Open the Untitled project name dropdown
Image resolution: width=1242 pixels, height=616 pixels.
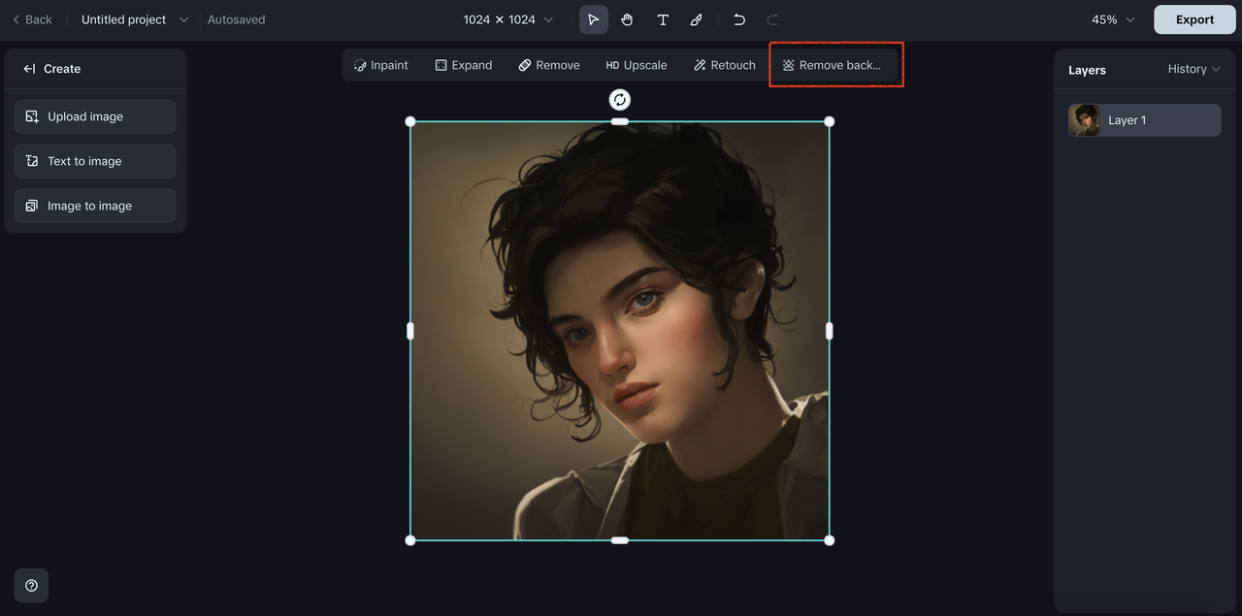[x=135, y=19]
